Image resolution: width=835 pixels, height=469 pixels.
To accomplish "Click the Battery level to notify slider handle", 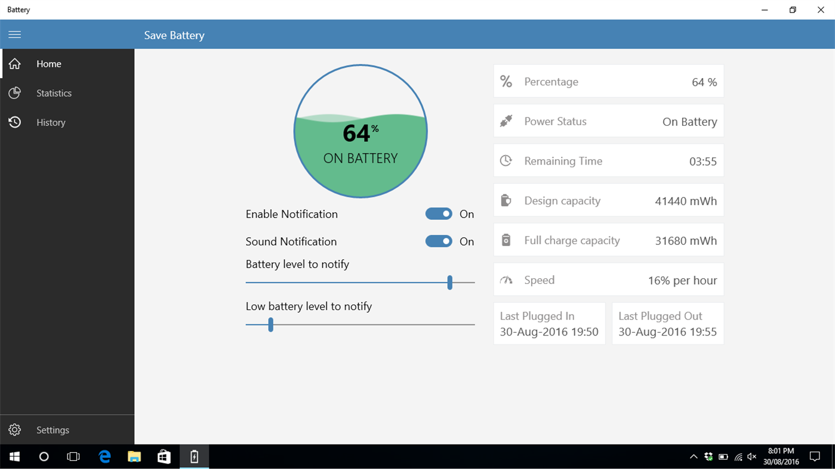I will pyautogui.click(x=450, y=283).
